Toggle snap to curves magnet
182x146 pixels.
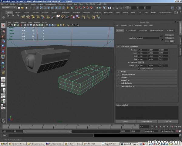coord(80,8)
